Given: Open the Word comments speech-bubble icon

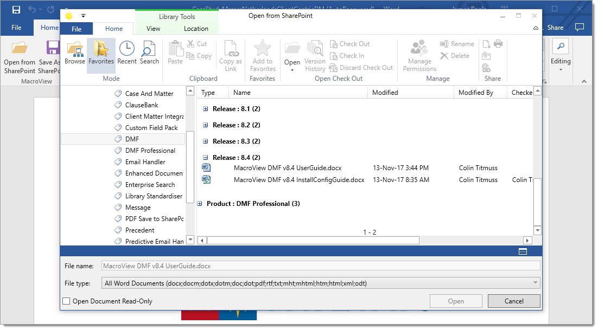Looking at the screenshot, I should pos(580,28).
